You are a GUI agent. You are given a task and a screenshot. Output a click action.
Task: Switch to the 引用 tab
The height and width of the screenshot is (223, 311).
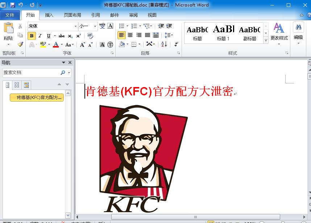pyautogui.click(x=96, y=15)
